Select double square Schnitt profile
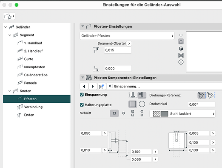 pyautogui.click(x=133, y=113)
